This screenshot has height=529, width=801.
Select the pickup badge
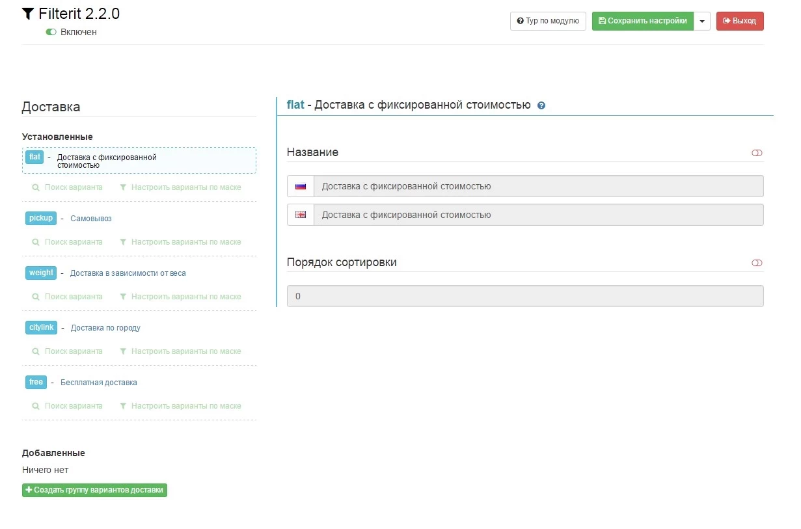(x=41, y=218)
